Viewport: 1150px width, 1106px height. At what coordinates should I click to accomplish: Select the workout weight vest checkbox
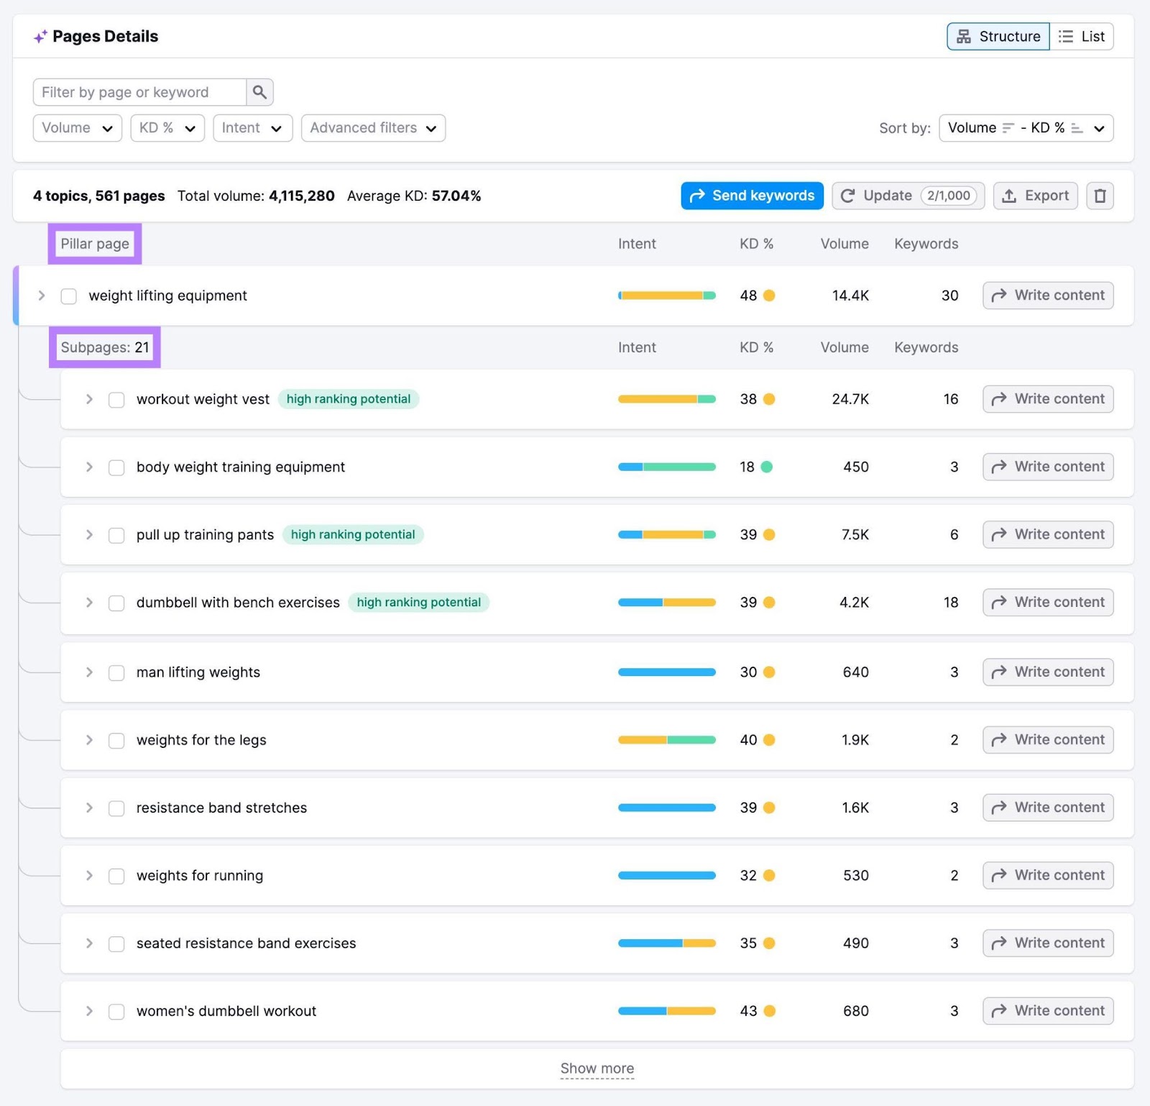116,400
